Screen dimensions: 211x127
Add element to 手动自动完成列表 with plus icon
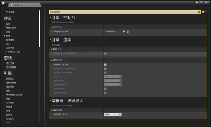(124, 31)
